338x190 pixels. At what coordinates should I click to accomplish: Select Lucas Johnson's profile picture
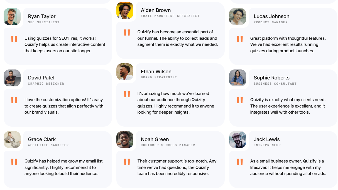[x=237, y=17]
